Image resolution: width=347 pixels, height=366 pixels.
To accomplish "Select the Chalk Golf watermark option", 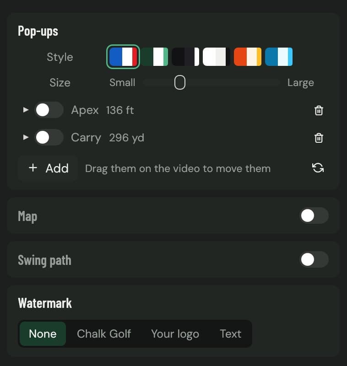I will [x=104, y=334].
